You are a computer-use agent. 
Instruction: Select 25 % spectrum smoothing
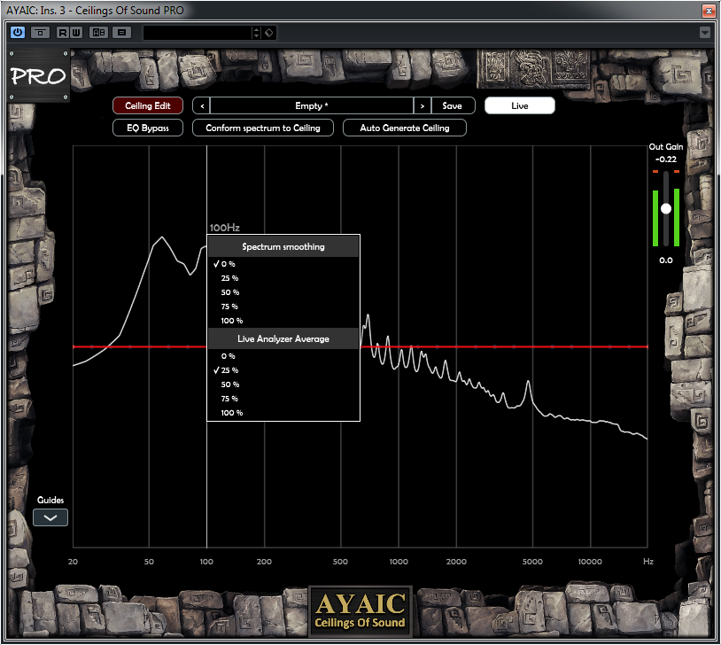point(283,278)
